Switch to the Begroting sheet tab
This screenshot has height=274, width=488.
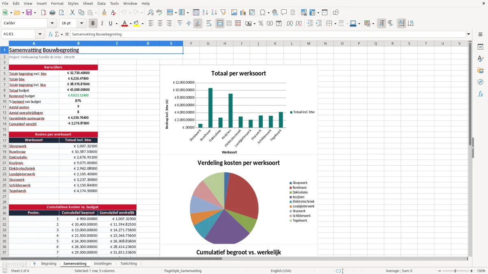point(49,263)
